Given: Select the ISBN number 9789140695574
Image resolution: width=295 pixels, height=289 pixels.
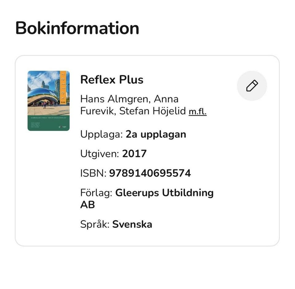Looking at the screenshot, I should pos(150,173).
